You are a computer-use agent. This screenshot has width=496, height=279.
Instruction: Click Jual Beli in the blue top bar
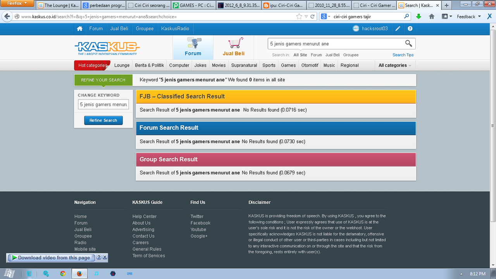point(119,29)
